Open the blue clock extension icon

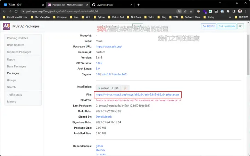point(222,11)
